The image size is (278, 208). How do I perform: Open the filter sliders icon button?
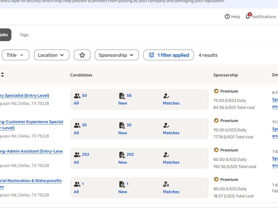pos(152,55)
